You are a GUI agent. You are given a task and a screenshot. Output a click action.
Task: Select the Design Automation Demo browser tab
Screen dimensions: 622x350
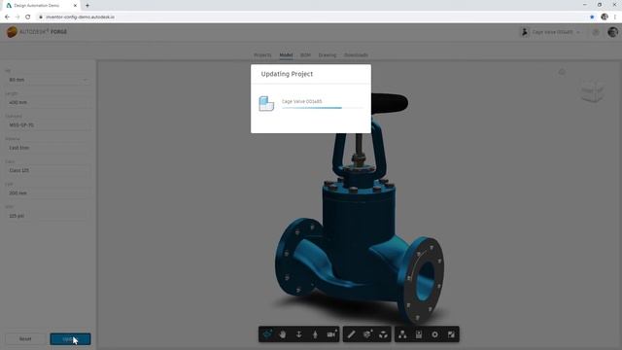point(41,6)
